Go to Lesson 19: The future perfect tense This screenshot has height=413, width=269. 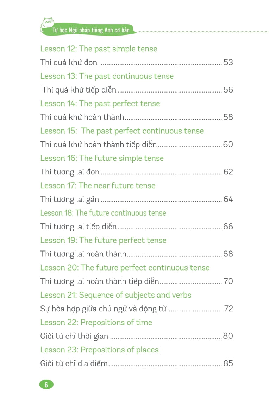[x=103, y=241]
